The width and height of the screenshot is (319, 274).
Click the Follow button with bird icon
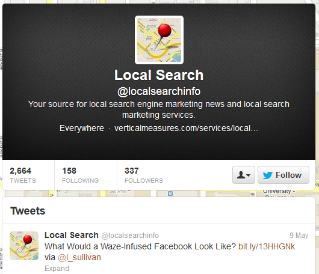[x=283, y=175]
